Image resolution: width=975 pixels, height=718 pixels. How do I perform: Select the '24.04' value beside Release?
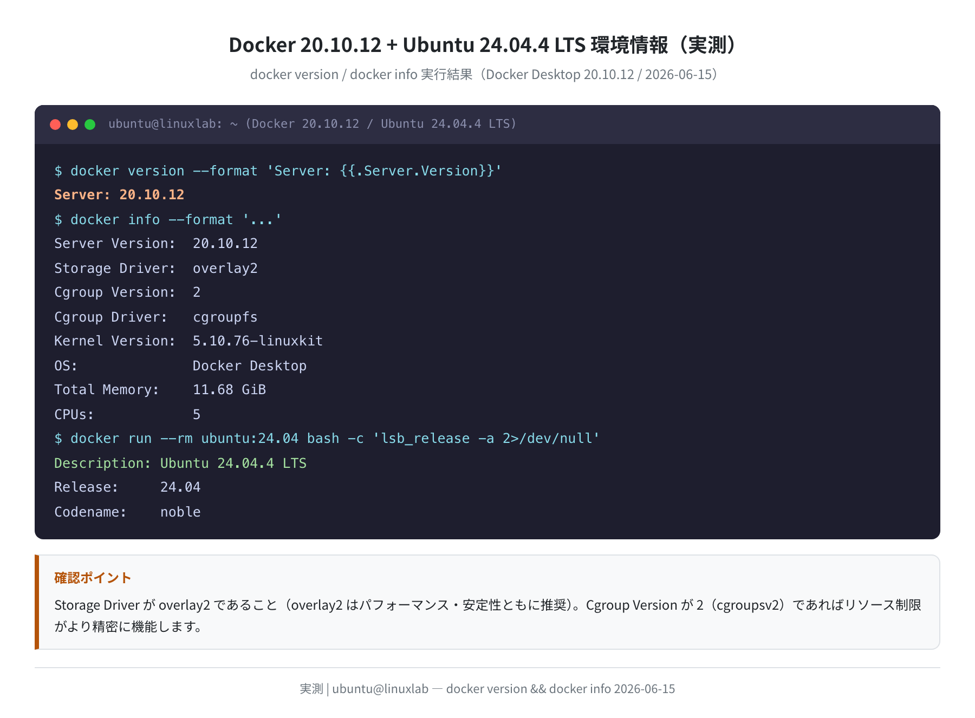180,487
